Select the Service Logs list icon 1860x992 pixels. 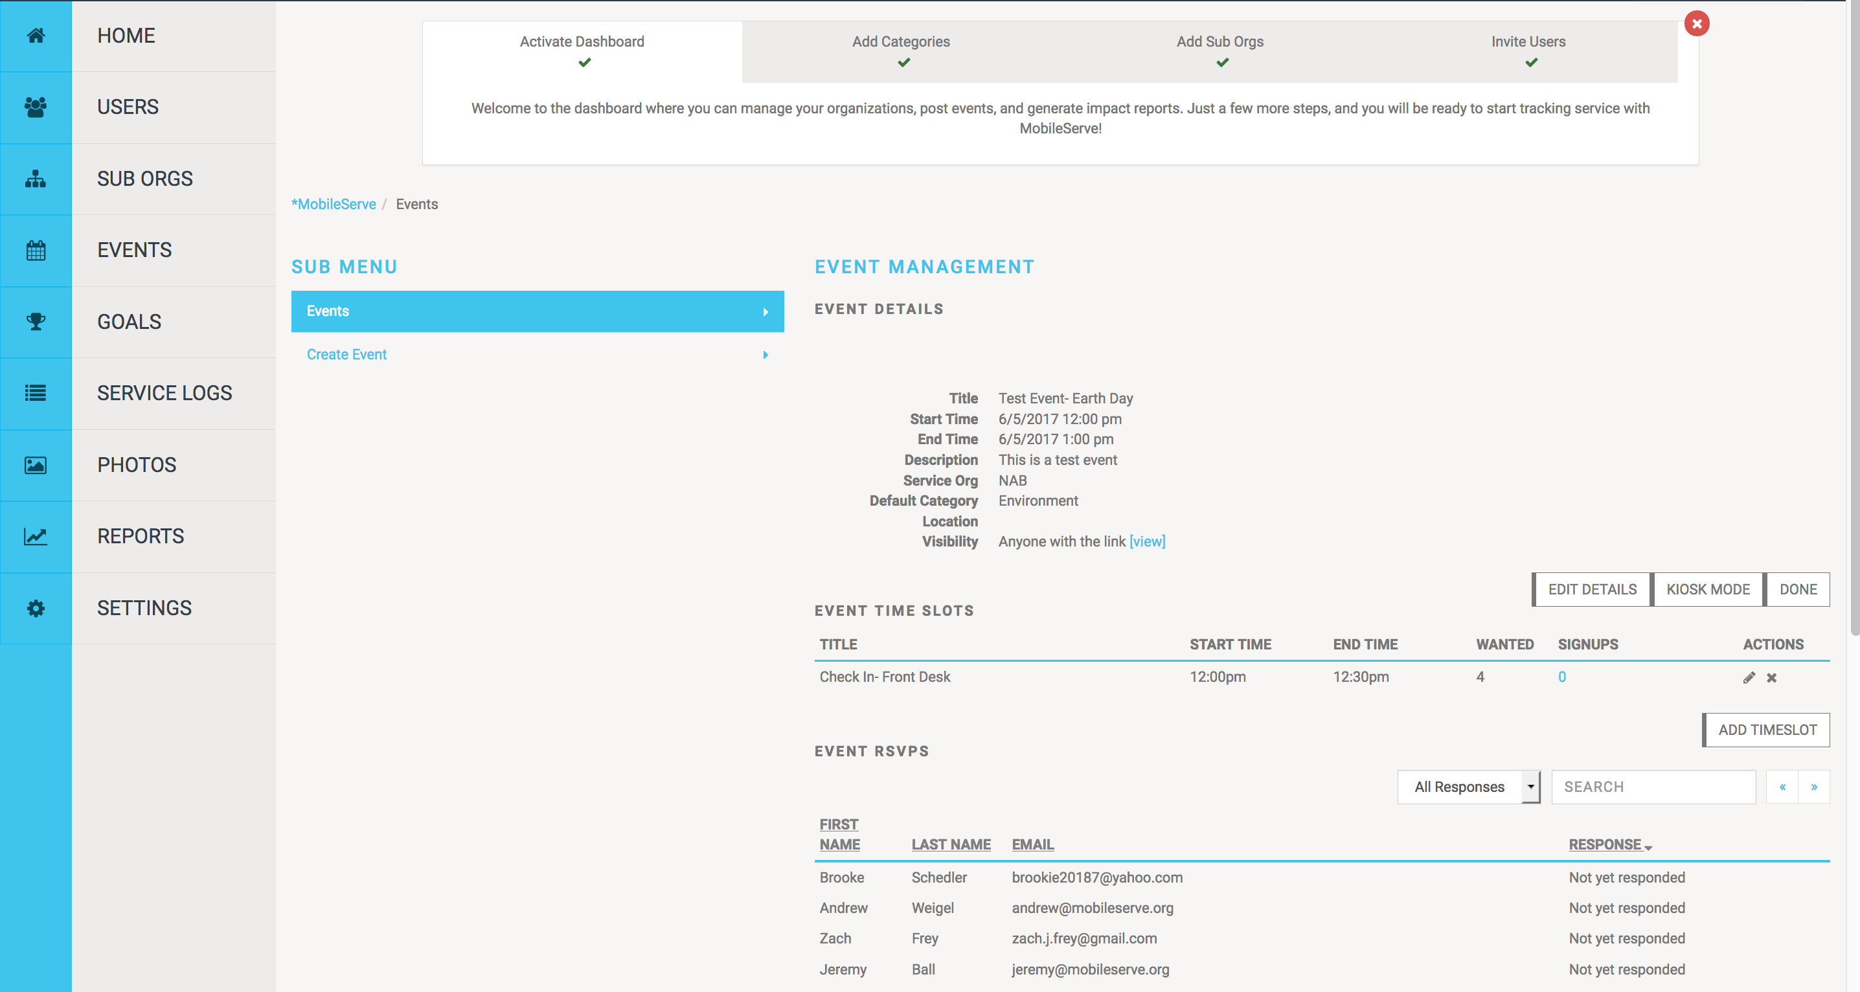click(x=36, y=394)
